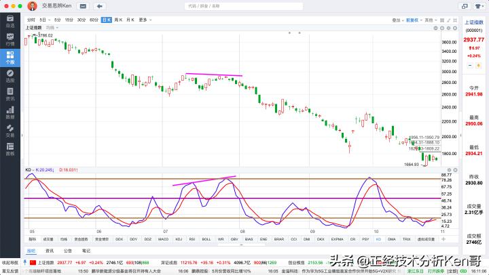Open 自选 watchlist in left sidebar

tap(10, 21)
